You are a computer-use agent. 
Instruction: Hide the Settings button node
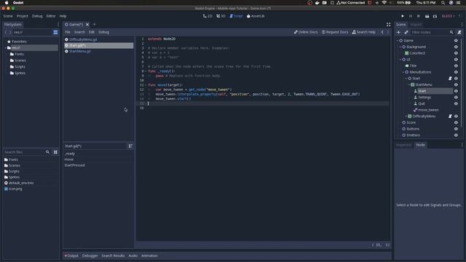pos(456,98)
